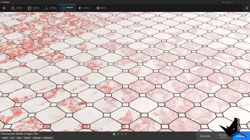Viewport: 250px width, 140px height.
Task: Click the 'mineral' tag
Action: [x=27, y=138]
